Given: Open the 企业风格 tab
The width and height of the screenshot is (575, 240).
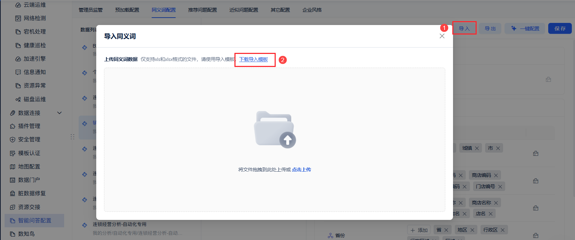Looking at the screenshot, I should coord(312,10).
